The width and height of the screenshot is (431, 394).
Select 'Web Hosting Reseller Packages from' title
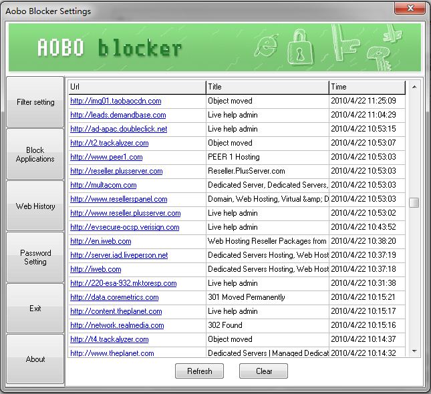click(x=267, y=241)
